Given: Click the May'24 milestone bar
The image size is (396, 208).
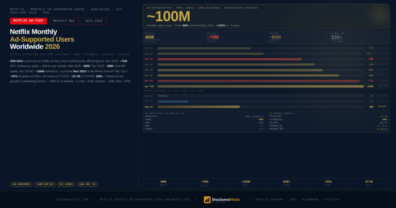Looking at the screenshot, I should [x=199, y=107].
